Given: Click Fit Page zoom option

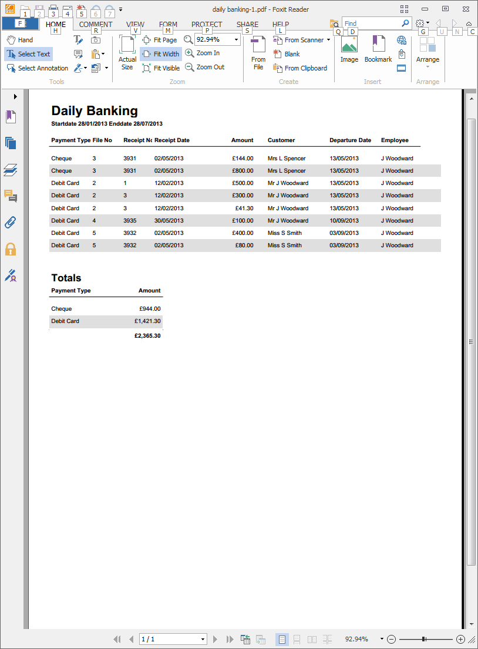Looking at the screenshot, I should [160, 40].
